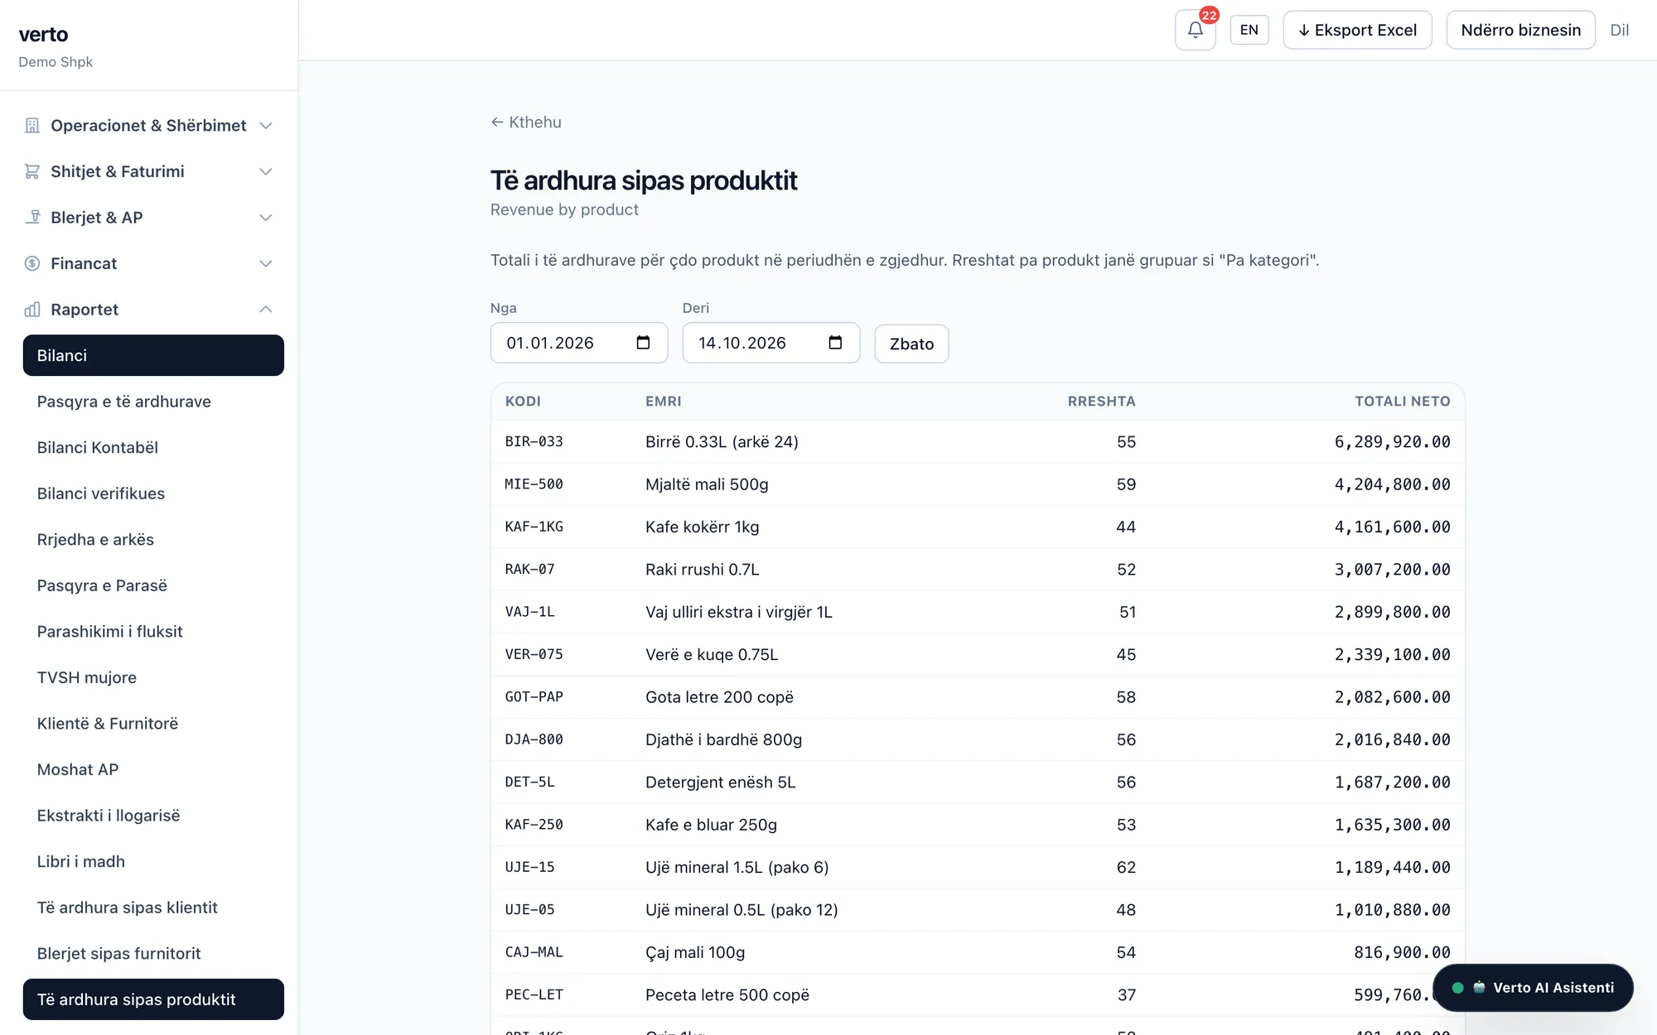Click the Deri date input field
Viewport: 1657px width, 1035px height.
(771, 343)
